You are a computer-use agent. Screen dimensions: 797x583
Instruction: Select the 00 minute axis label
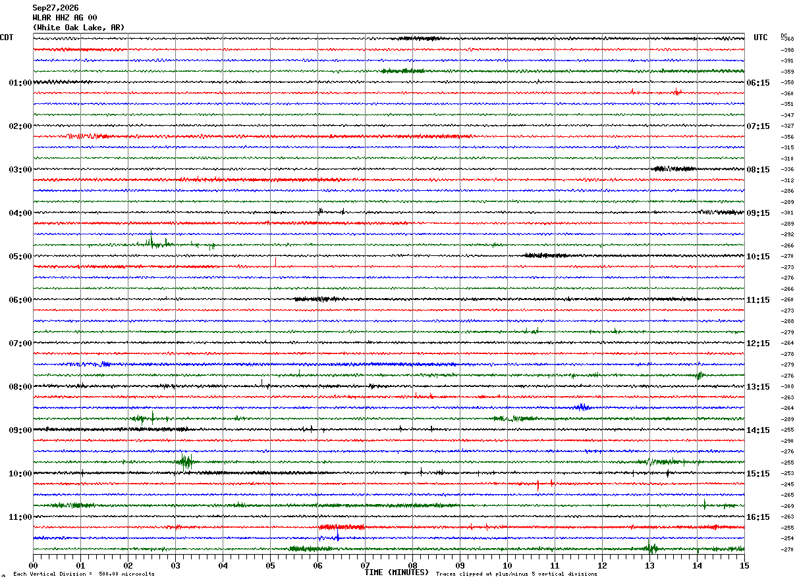coord(33,565)
